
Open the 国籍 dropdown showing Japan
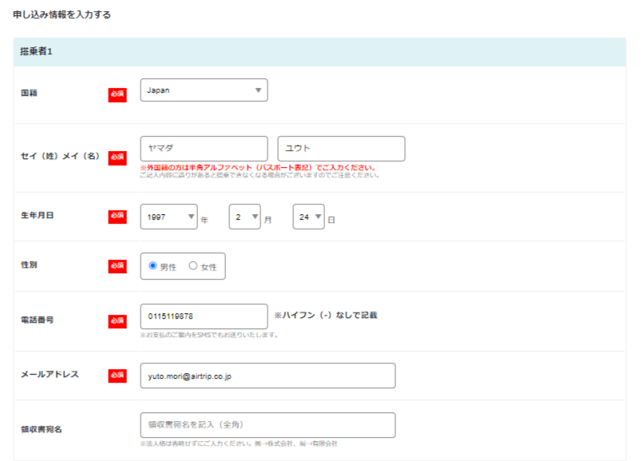point(204,90)
